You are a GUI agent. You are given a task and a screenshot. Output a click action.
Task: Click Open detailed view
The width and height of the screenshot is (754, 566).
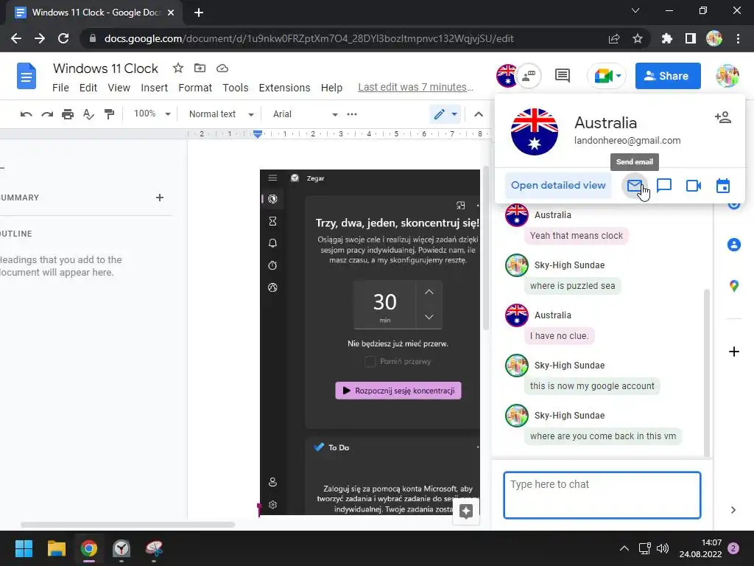coord(558,185)
